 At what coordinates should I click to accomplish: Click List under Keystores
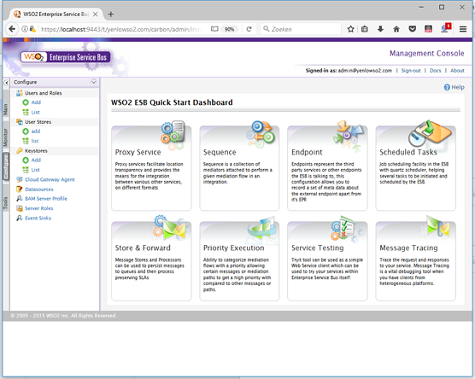[x=35, y=170]
